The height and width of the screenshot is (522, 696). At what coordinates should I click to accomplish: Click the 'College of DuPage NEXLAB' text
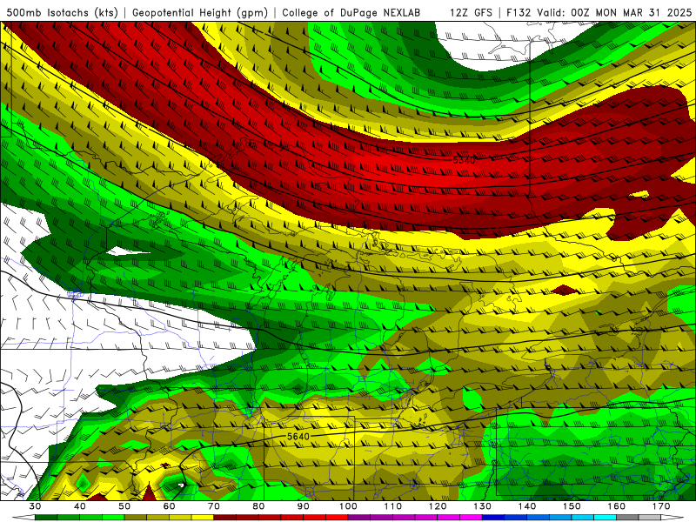[x=351, y=13]
